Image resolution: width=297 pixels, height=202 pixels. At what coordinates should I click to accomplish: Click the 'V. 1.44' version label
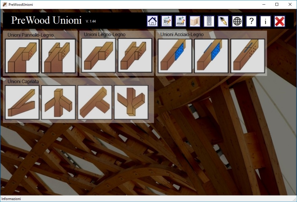click(x=91, y=21)
